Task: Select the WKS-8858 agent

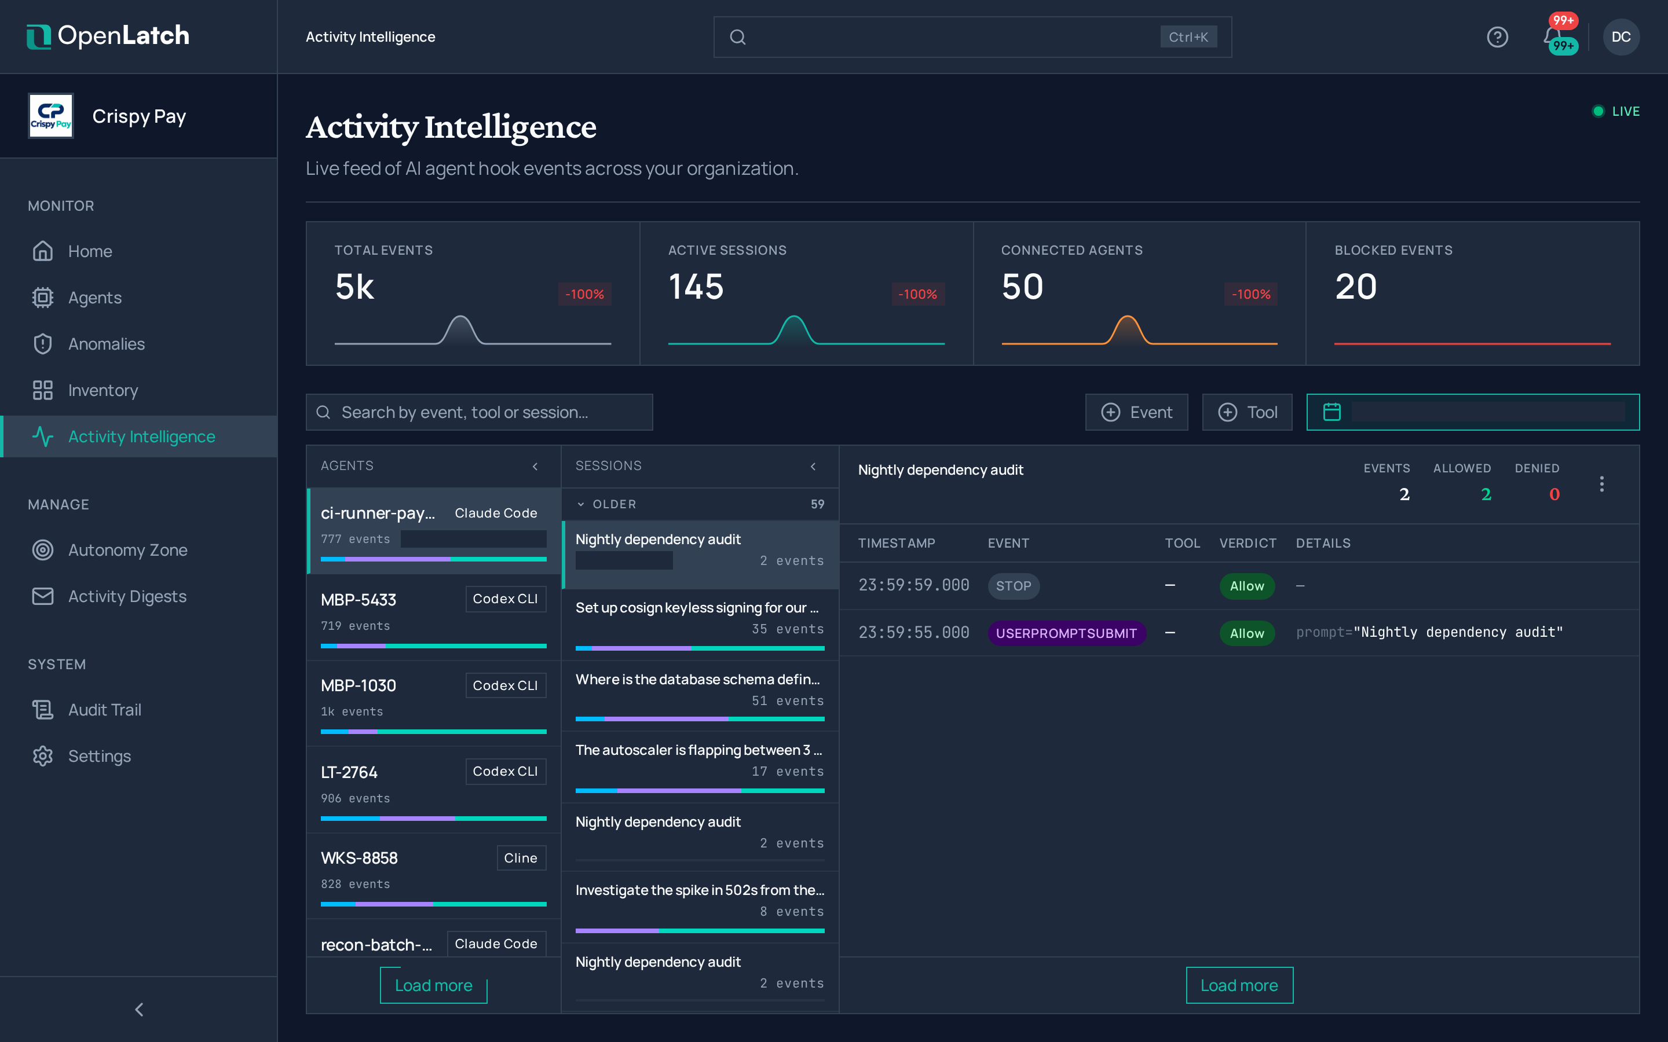Action: (434, 876)
